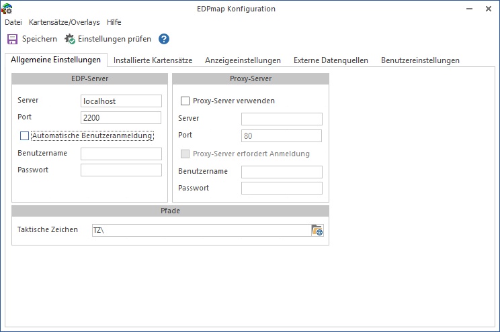The height and width of the screenshot is (332, 500).
Task: Browse folder for Taktische Zeichen path
Action: [x=317, y=230]
